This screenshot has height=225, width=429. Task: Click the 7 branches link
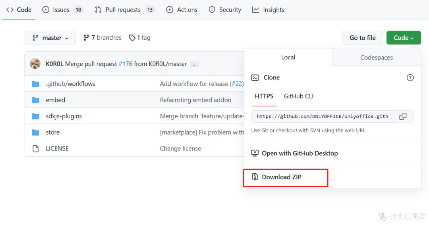102,38
